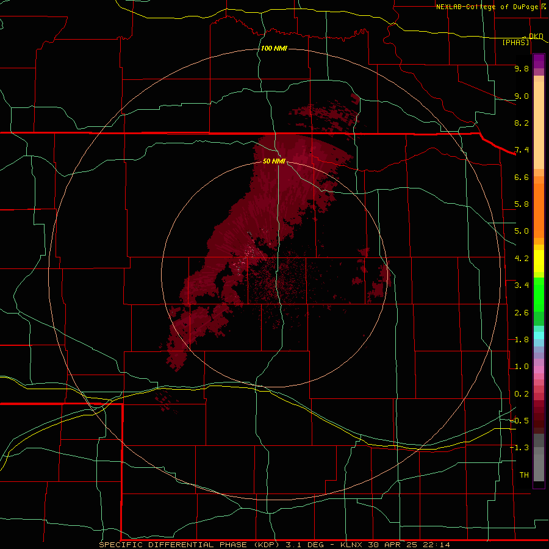This screenshot has width=549, height=549.
Task: Click the 9.8 scale value
Action: pos(522,68)
